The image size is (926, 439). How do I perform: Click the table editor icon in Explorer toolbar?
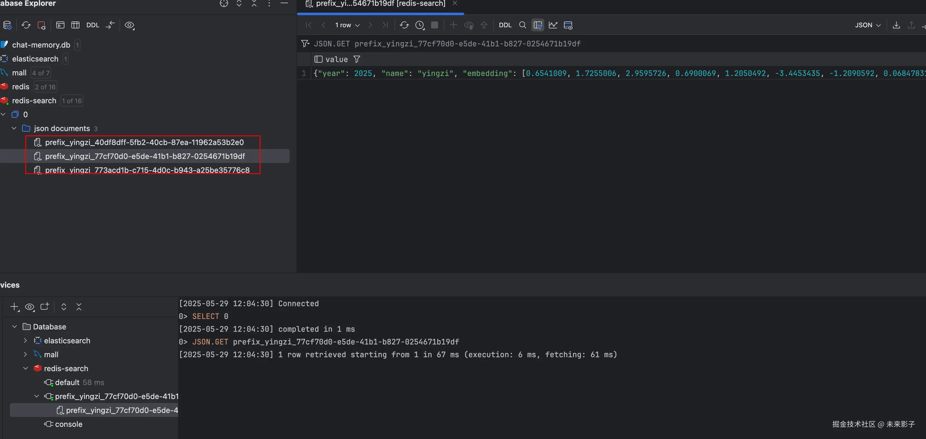[x=75, y=25]
